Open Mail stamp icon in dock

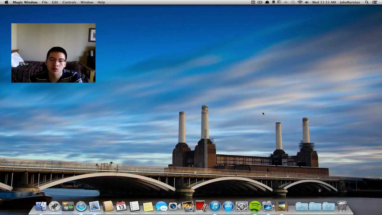(95, 206)
